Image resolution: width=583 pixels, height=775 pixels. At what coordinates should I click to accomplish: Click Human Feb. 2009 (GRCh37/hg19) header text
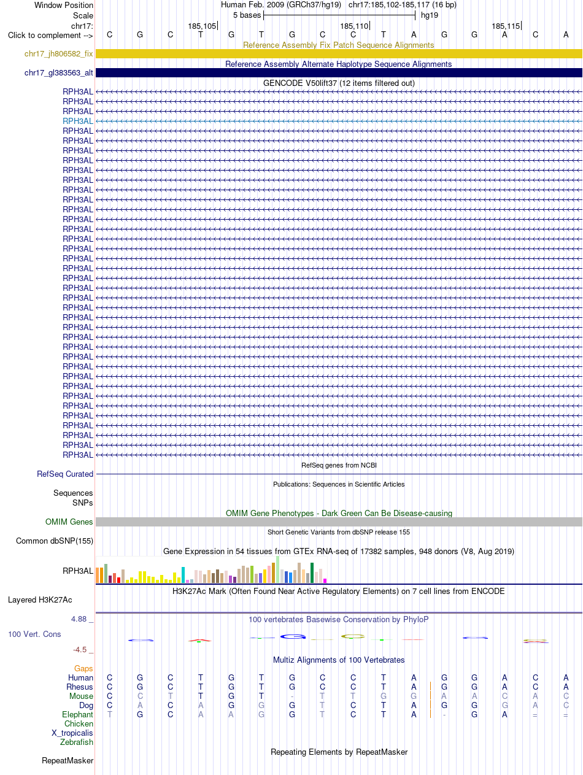(282, 5)
